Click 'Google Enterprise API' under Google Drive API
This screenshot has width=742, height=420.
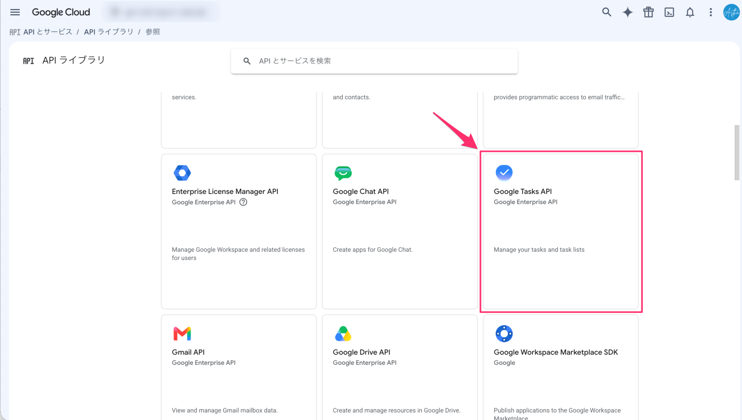365,363
